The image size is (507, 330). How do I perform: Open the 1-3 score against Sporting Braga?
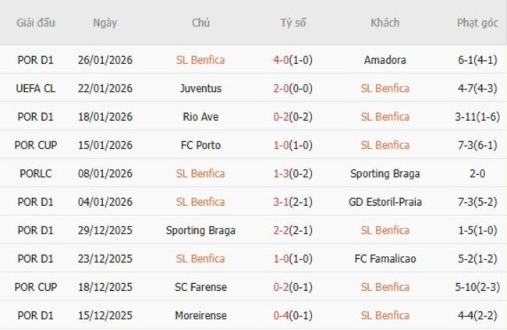click(293, 173)
